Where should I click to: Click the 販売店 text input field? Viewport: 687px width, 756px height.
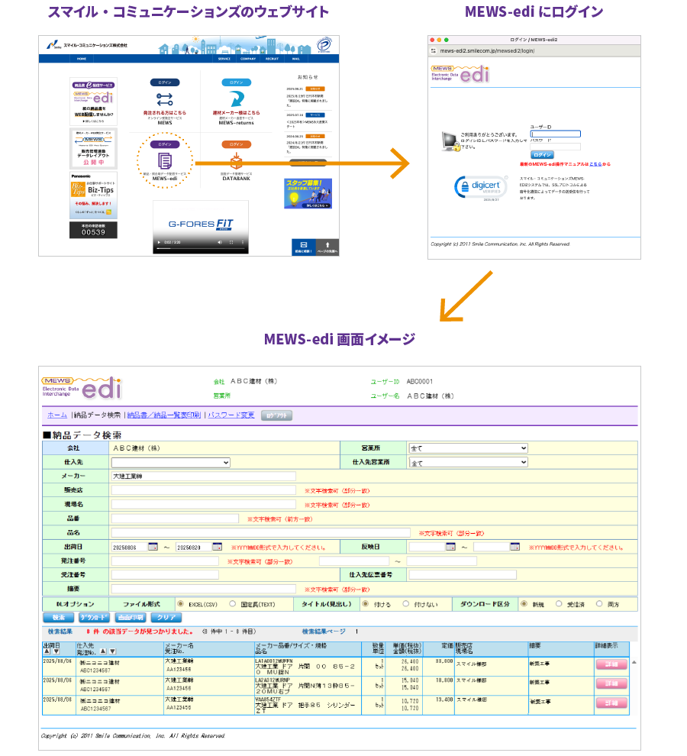click(203, 490)
